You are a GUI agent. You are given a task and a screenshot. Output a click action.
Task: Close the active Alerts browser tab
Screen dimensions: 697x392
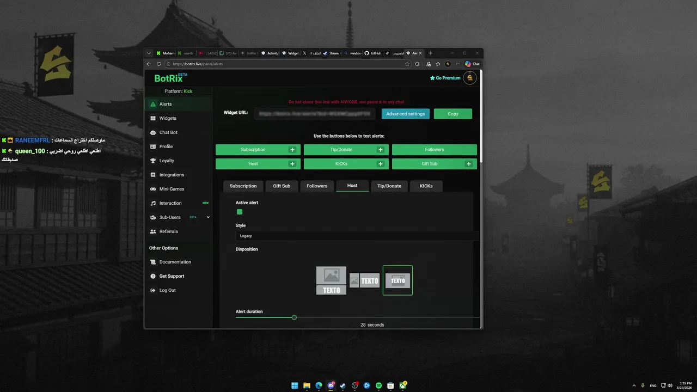click(x=420, y=53)
